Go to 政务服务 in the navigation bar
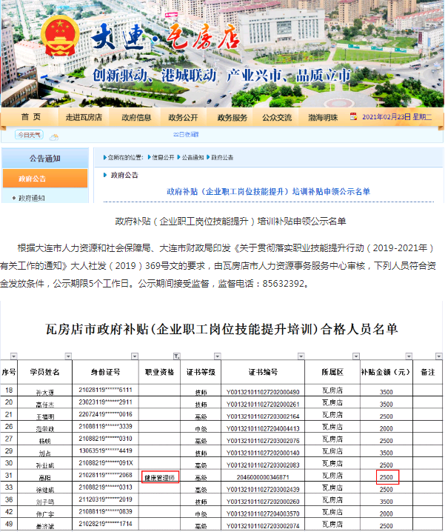445x532 pixels. point(232,117)
